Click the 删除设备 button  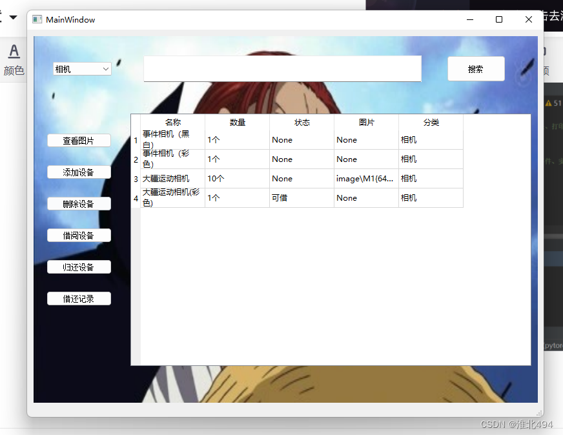coord(79,204)
